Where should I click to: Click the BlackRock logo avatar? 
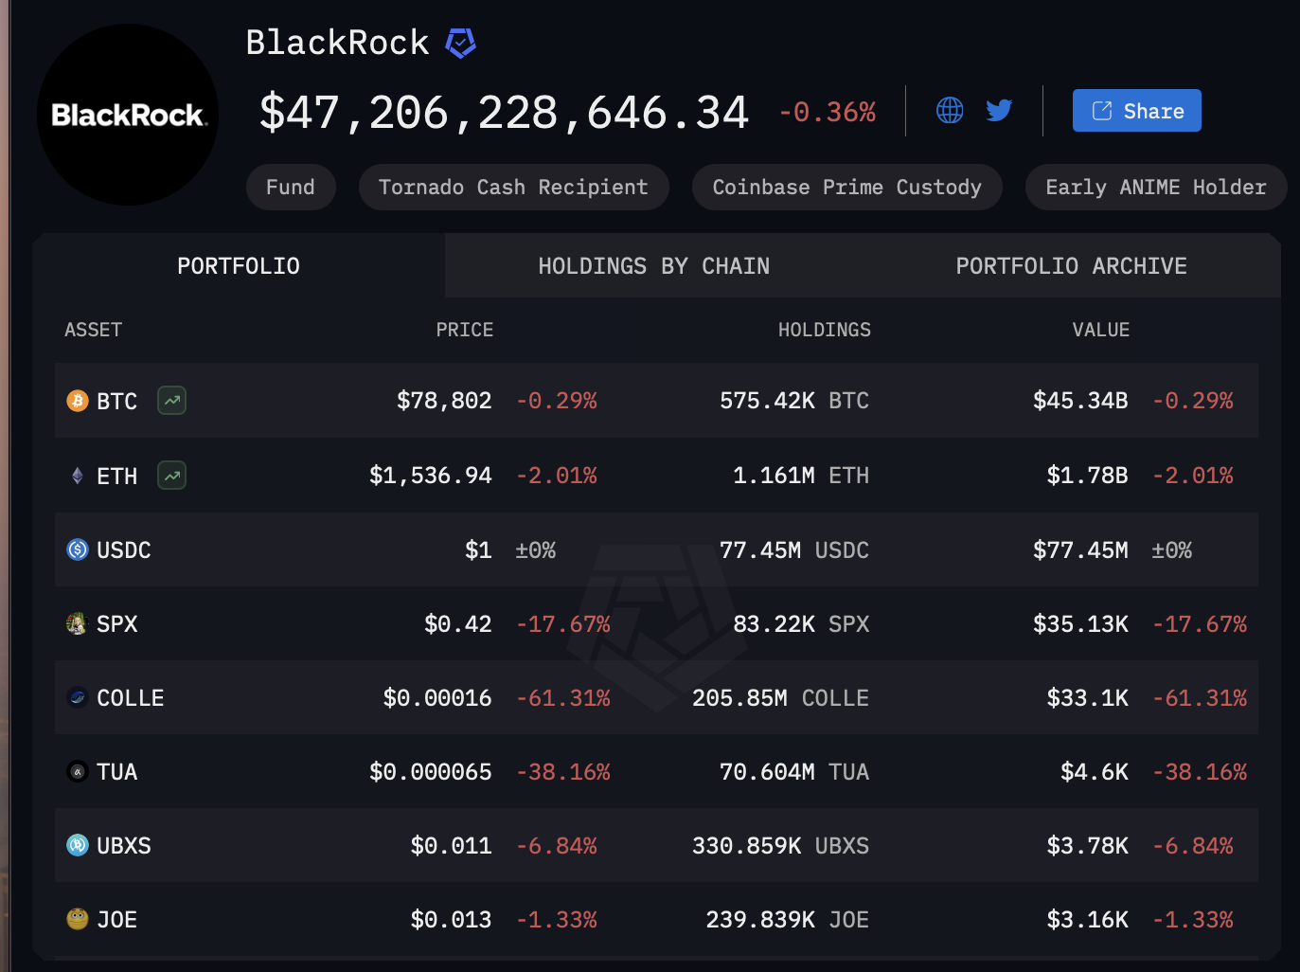pyautogui.click(x=128, y=115)
